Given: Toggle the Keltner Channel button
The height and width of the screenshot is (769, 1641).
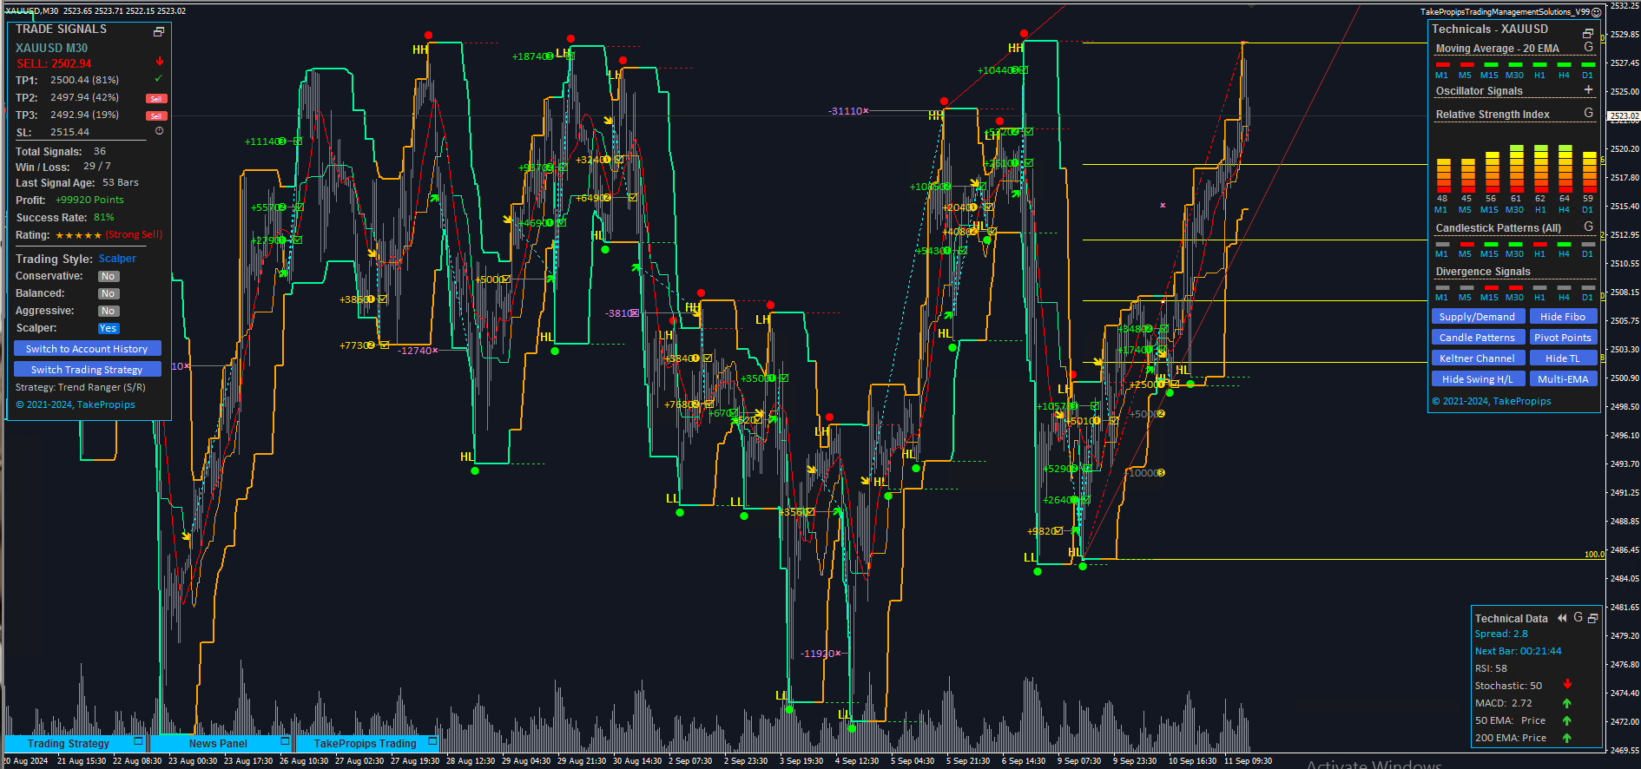Looking at the screenshot, I should coord(1477,358).
